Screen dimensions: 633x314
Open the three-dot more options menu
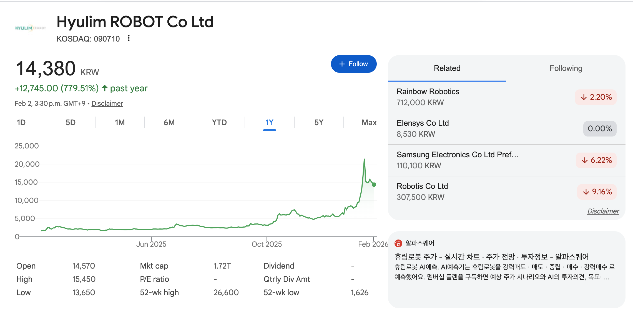[x=129, y=38]
